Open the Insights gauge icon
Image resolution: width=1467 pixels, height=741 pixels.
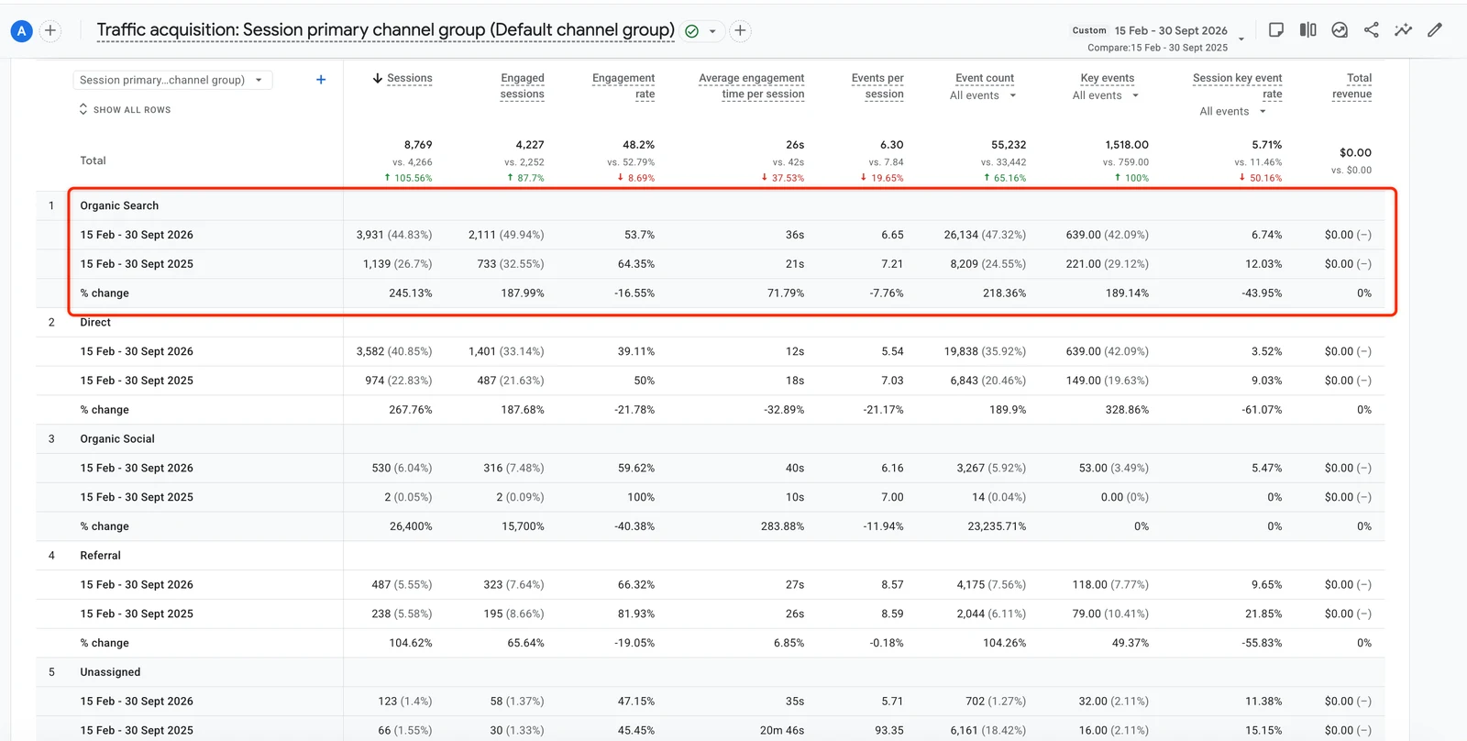1340,30
